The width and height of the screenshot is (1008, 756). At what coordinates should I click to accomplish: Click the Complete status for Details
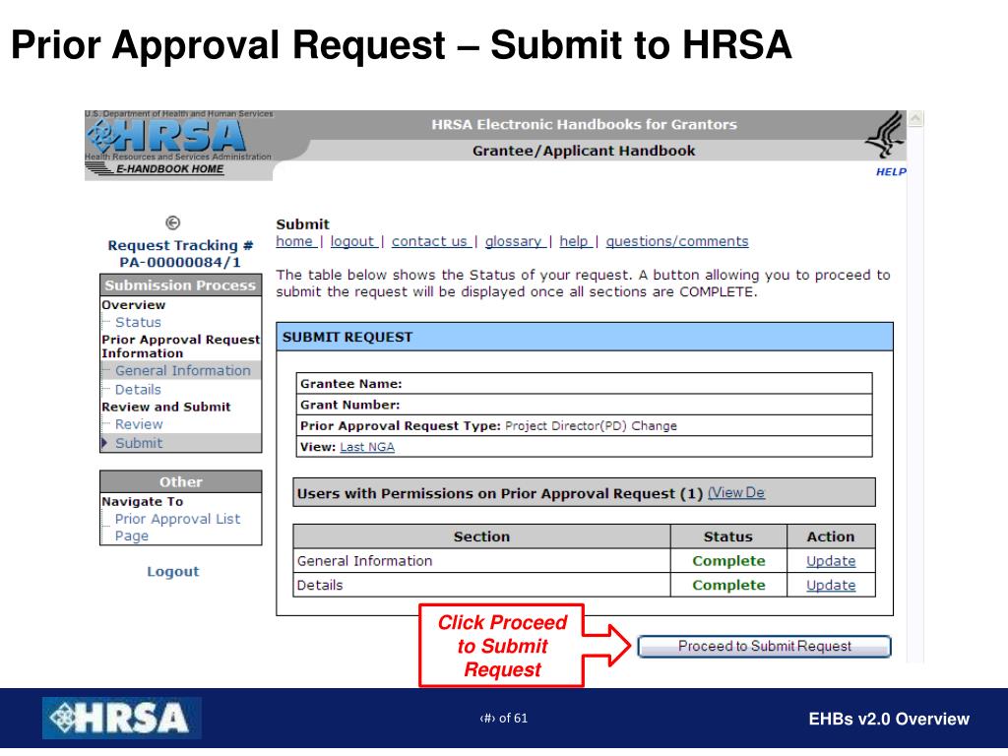point(728,585)
